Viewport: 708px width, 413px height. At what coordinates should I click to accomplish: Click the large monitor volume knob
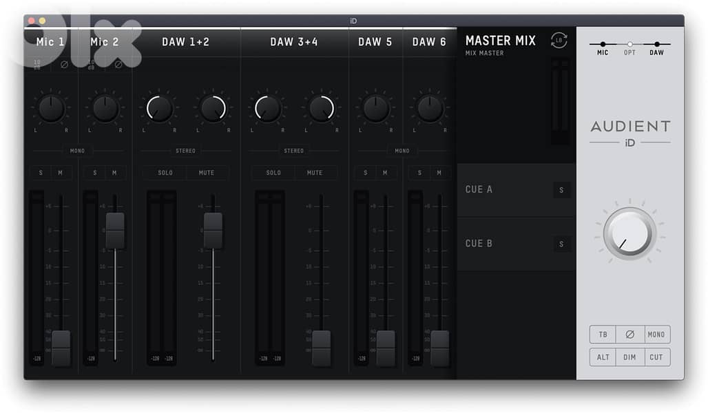click(630, 234)
